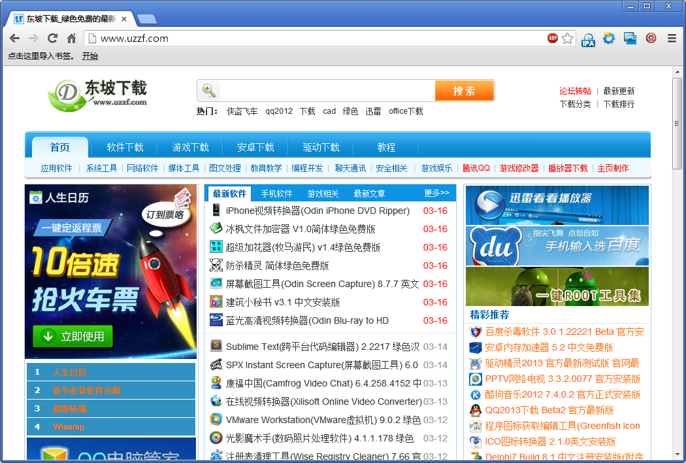
Task: Click the shield icon beside 百度杀毒软件
Action: [x=476, y=332]
